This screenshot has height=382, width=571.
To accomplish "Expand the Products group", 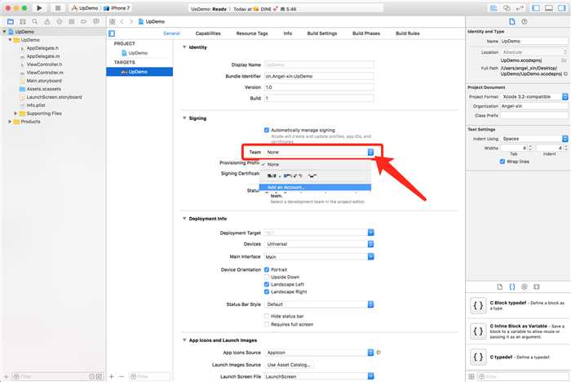I will click(10, 122).
